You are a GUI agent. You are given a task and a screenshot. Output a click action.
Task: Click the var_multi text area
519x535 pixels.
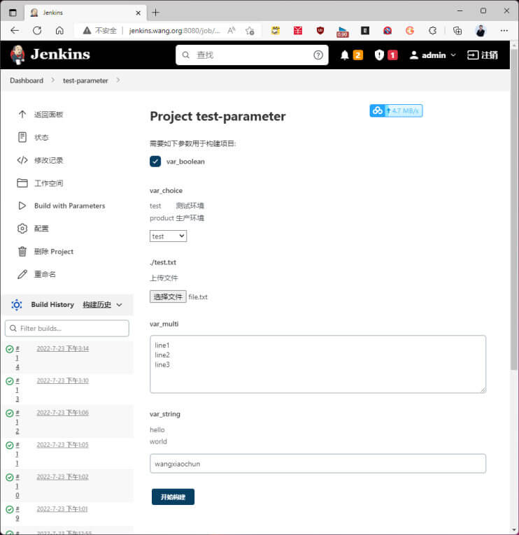[x=318, y=364]
